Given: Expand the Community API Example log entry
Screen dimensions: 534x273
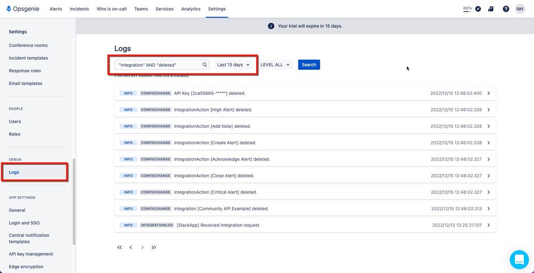Looking at the screenshot, I should (x=489, y=208).
